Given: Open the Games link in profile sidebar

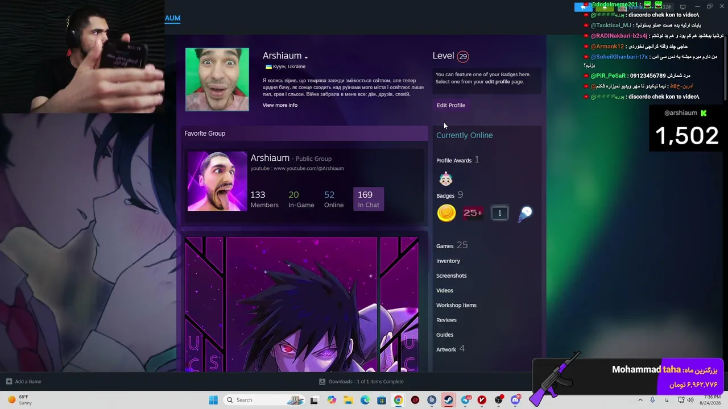Looking at the screenshot, I should (445, 246).
